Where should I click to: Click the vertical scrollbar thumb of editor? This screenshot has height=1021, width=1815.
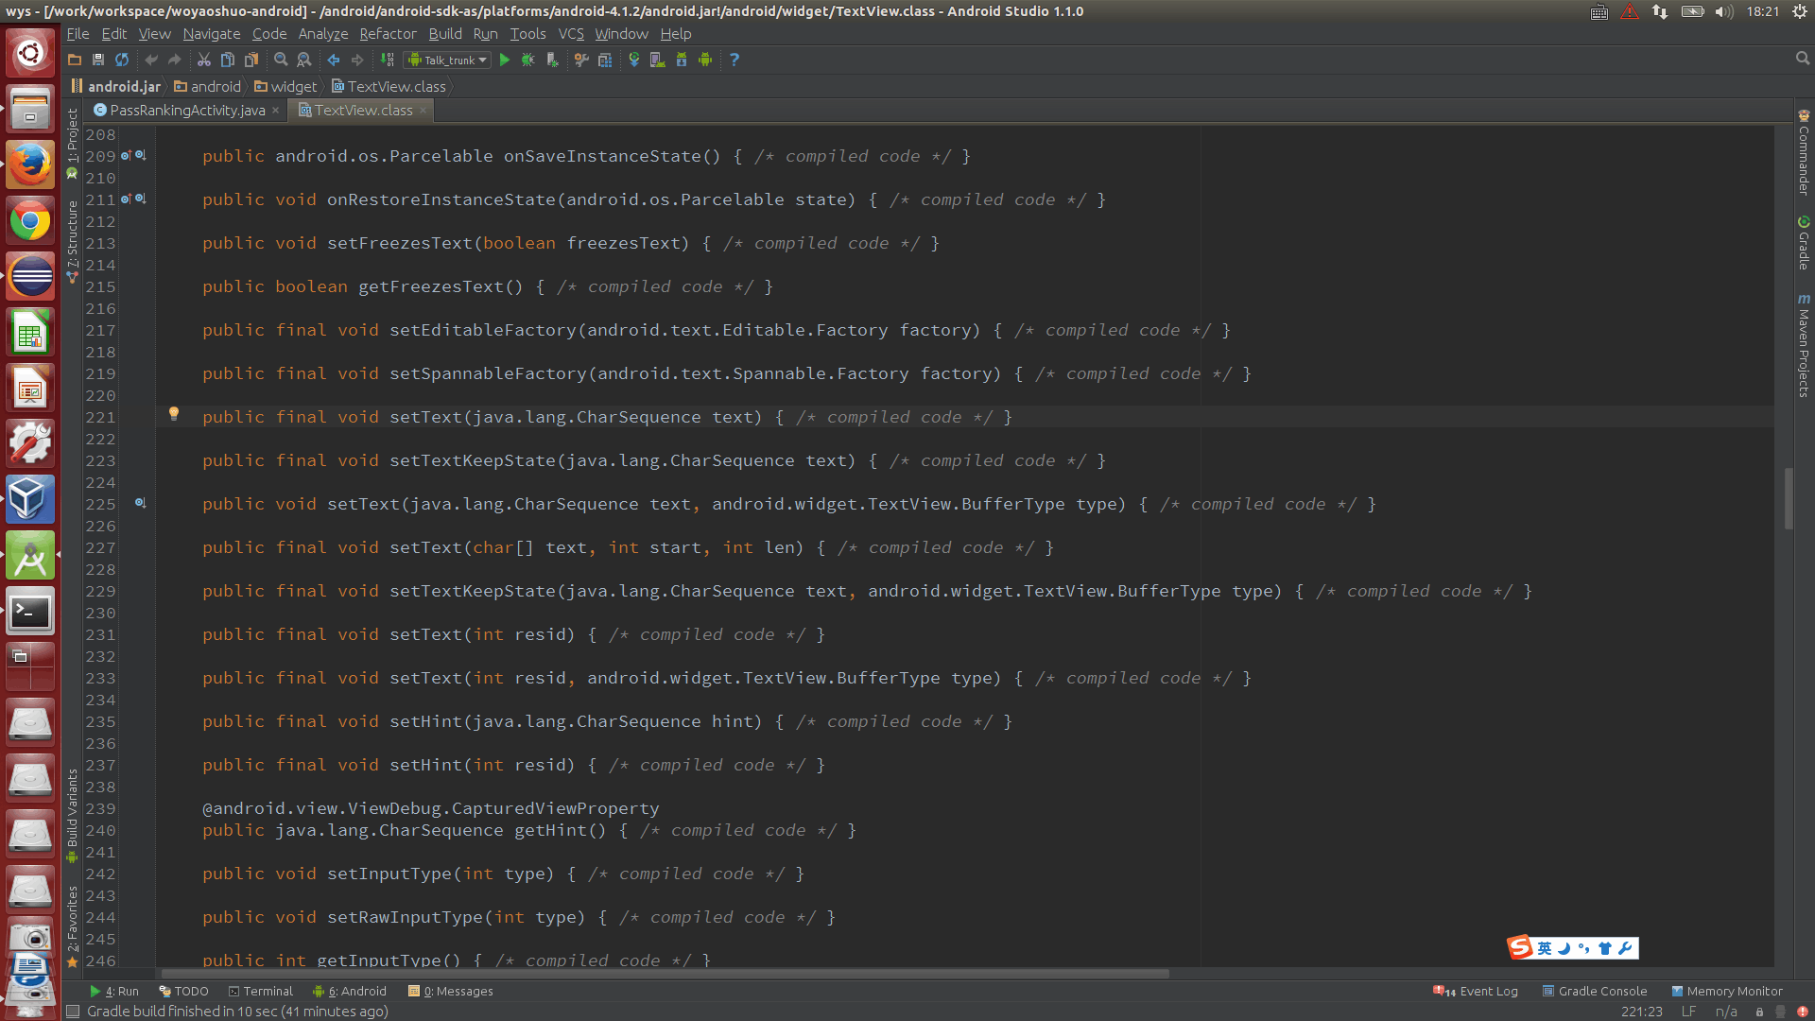coord(1789,498)
